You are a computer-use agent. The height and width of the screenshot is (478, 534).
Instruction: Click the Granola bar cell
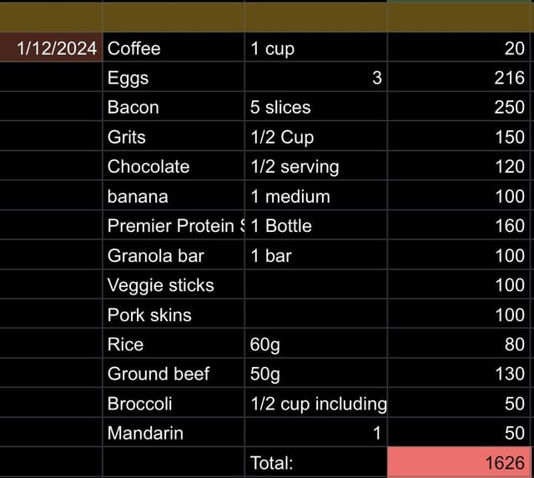[174, 254]
